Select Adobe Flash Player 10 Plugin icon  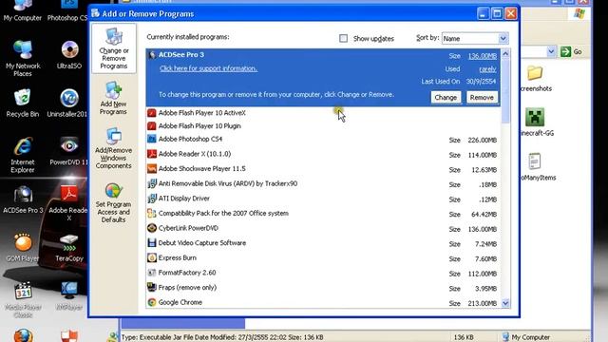[152, 126]
